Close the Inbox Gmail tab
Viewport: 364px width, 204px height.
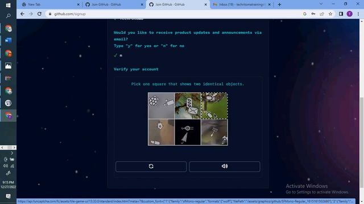(x=269, y=5)
